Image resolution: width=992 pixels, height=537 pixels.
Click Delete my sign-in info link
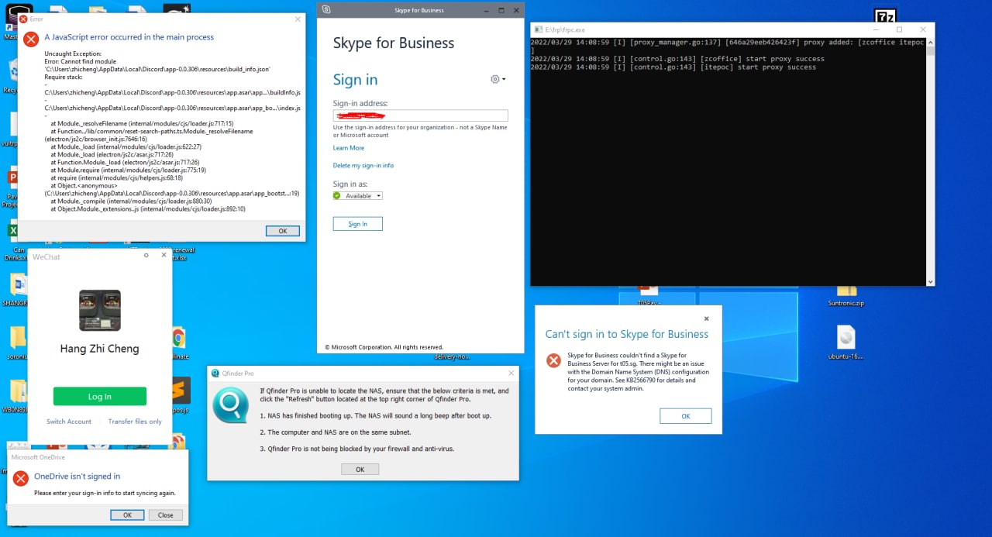point(363,166)
